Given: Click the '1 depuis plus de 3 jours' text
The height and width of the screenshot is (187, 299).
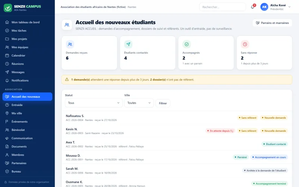Looking at the screenshot, I should tap(255, 64).
